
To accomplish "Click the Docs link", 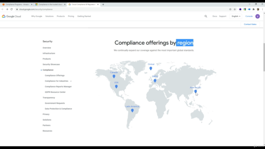I will click(x=214, y=16).
